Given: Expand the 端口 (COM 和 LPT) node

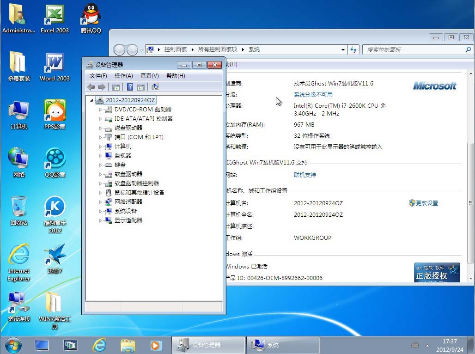Looking at the screenshot, I should click(x=100, y=137).
